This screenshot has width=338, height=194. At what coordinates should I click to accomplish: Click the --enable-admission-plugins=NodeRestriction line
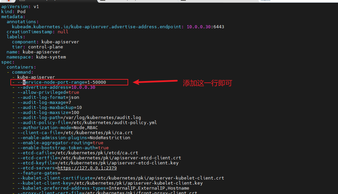74,138
